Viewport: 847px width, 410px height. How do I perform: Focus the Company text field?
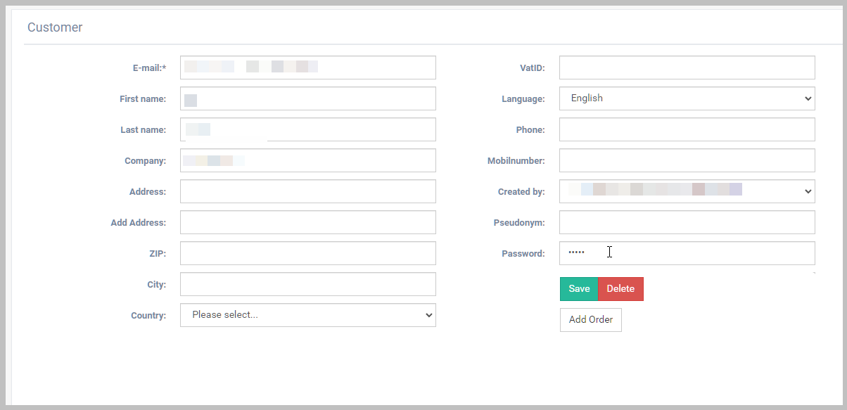[x=307, y=160]
